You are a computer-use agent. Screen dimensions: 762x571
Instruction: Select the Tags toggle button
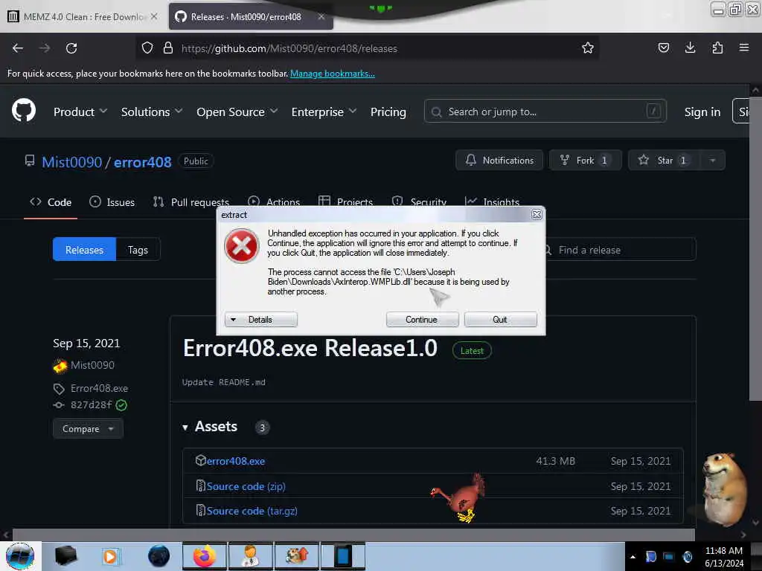138,250
